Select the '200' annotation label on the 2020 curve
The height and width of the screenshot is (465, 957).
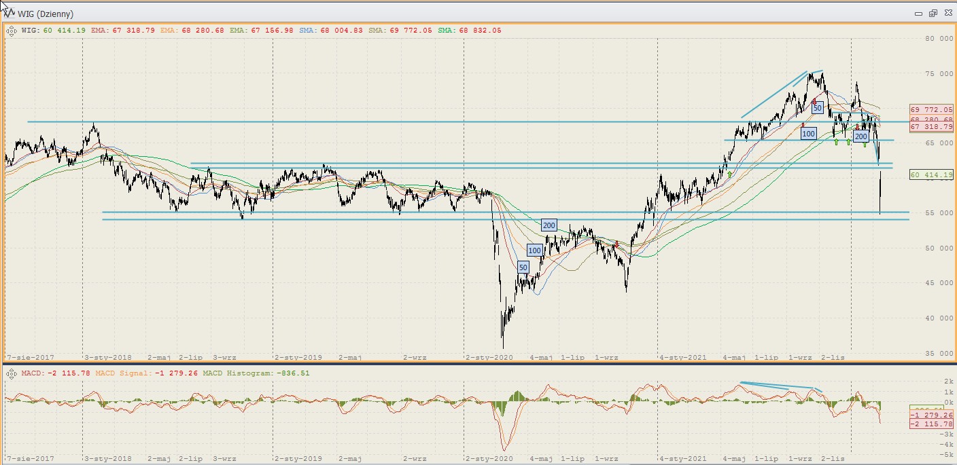549,225
